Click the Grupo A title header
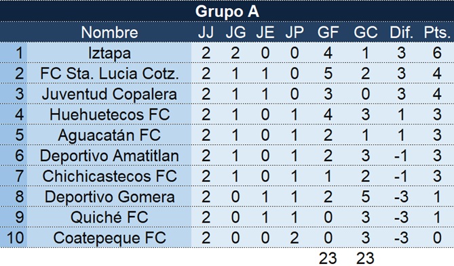This screenshot has height=266, width=454. click(x=227, y=12)
